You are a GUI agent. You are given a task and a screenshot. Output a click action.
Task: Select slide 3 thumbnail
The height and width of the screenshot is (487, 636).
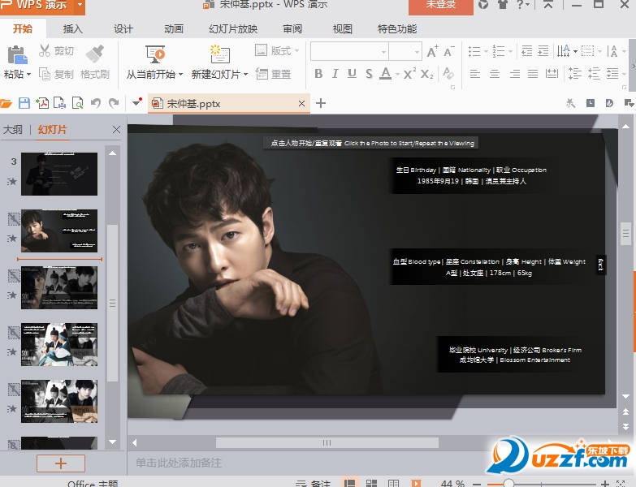coord(59,175)
